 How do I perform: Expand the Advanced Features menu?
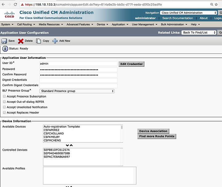[80, 24]
